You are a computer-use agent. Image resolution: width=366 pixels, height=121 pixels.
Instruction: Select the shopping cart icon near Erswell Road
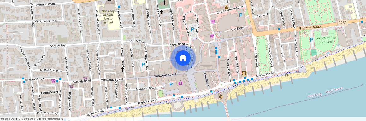click(x=85, y=78)
